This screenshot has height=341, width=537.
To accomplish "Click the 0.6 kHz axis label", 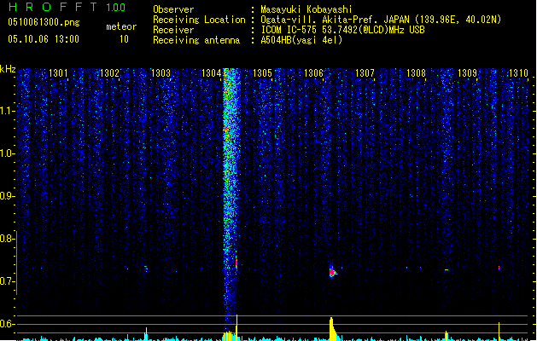I will click(7, 324).
